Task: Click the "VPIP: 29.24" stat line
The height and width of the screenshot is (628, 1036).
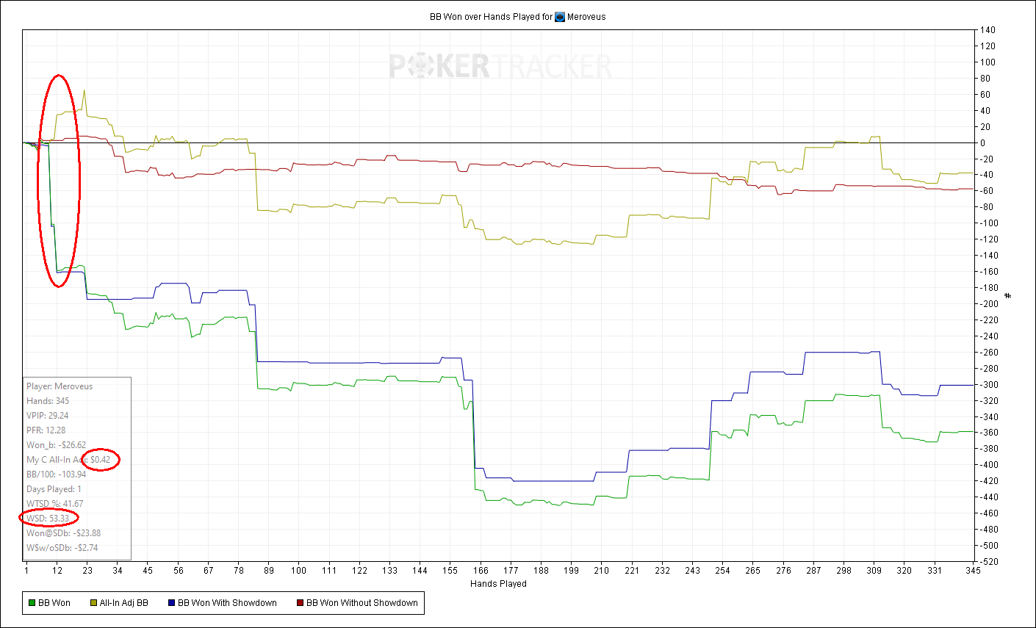Action: click(x=48, y=416)
